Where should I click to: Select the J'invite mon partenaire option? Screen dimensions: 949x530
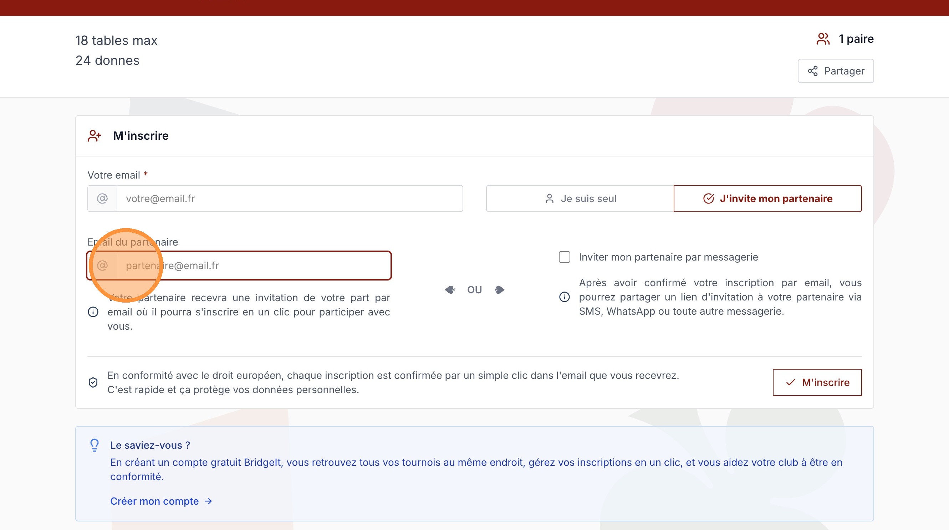[768, 199]
